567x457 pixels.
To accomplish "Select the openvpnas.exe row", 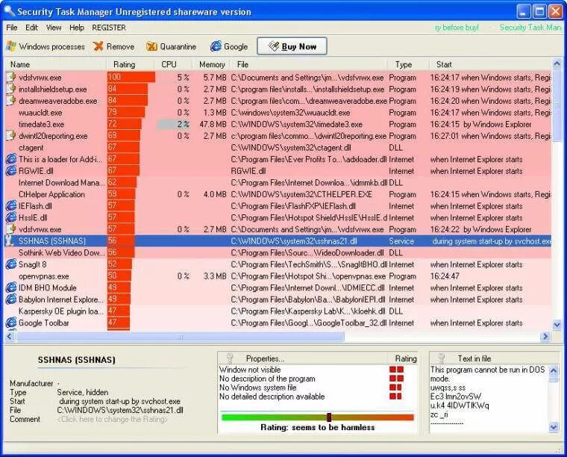I will (278, 276).
